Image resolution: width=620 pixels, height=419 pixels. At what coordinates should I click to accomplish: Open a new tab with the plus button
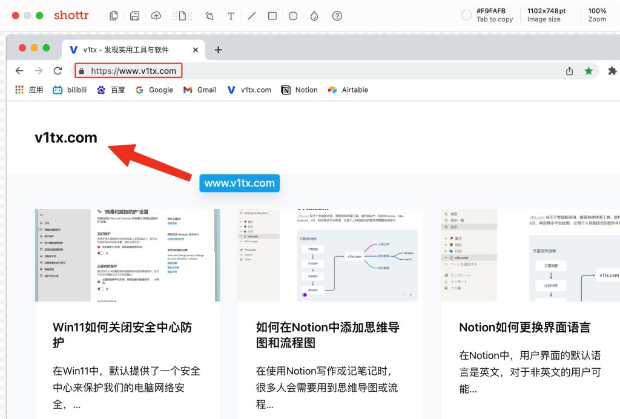coord(218,50)
